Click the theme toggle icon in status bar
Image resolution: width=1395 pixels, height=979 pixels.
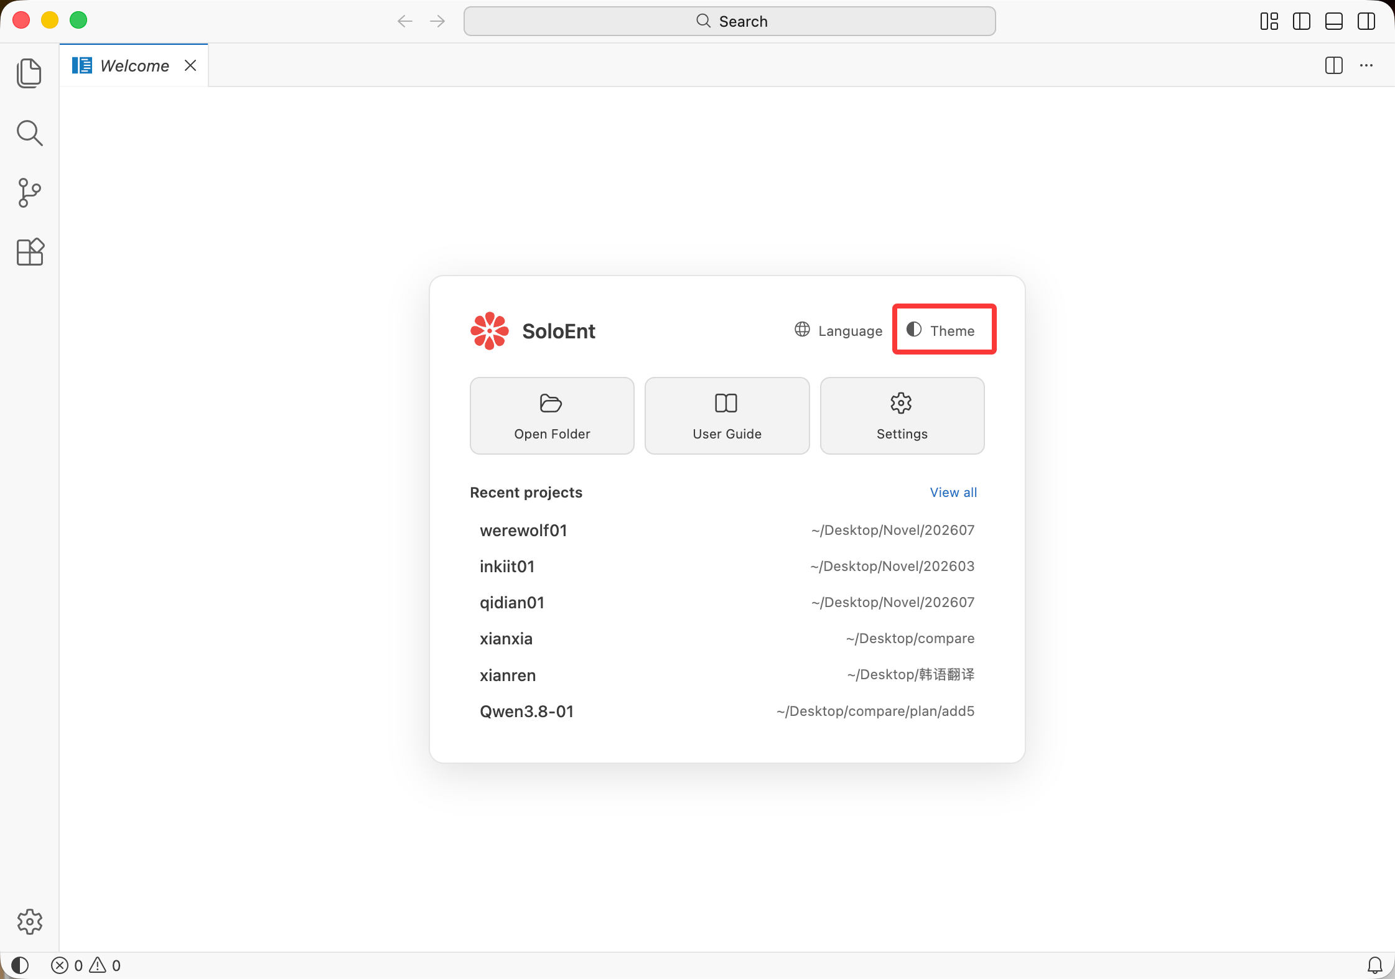[20, 965]
